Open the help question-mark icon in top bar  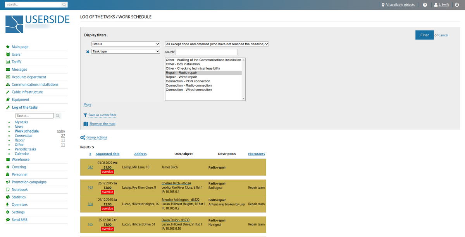tap(425, 5)
